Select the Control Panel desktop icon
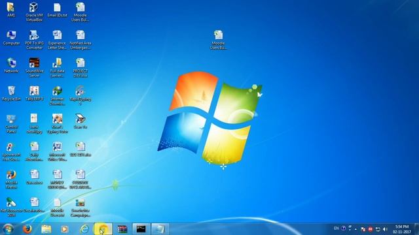The width and height of the screenshot is (419, 235). [11, 123]
